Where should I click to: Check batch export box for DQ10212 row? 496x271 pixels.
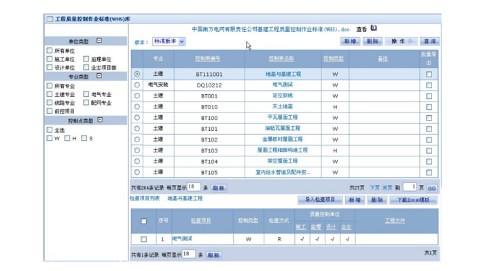[x=429, y=85]
